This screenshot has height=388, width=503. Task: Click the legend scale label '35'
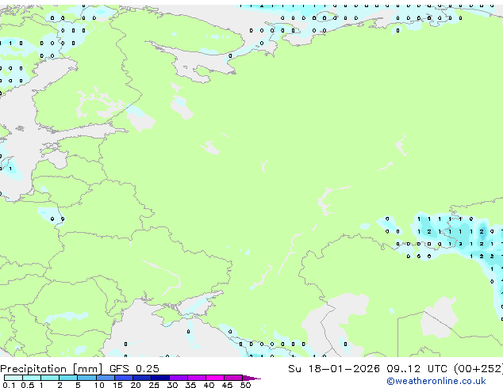click(x=190, y=385)
